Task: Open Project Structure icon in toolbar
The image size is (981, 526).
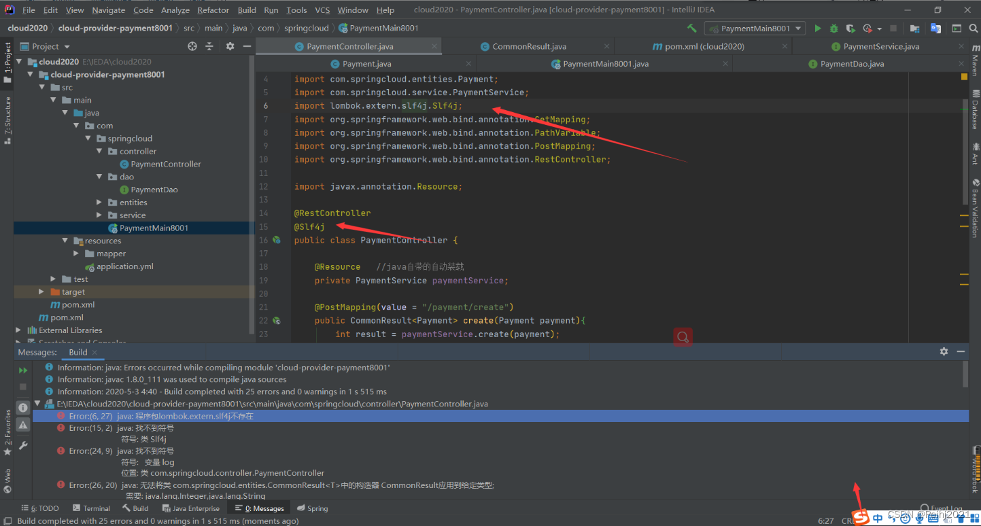Action: [915, 29]
